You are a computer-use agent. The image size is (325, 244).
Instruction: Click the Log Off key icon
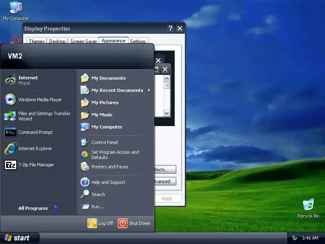coord(92,223)
